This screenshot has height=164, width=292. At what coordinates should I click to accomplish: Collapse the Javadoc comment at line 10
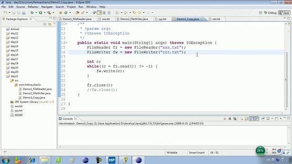click(67, 24)
